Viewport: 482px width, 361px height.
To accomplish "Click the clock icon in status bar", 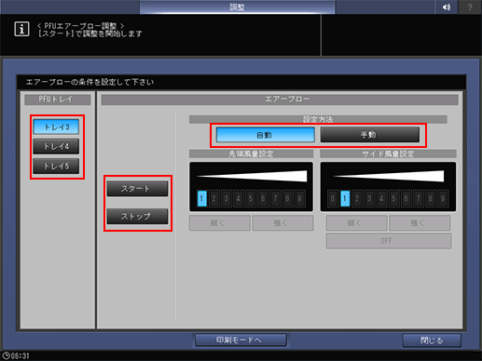I will [6, 355].
